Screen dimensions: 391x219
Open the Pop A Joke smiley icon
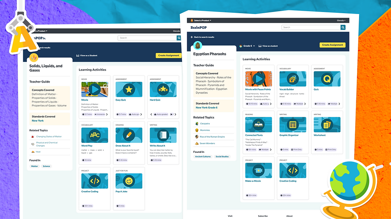[x=128, y=181]
